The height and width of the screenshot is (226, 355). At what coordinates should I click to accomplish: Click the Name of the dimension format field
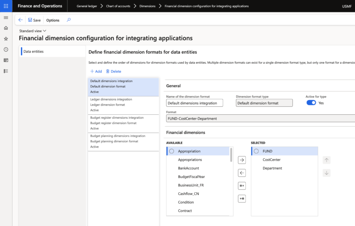click(x=194, y=103)
